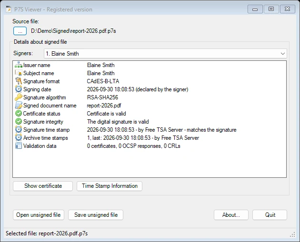The image size is (300, 242).
Task: Click the Validation data row label
Action: pyautogui.click(x=40, y=146)
